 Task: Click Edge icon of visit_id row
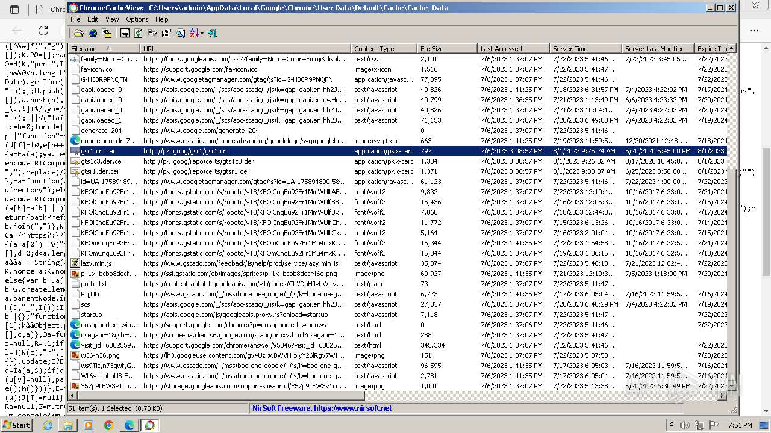coord(75,345)
